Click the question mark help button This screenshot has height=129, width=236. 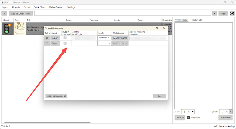4,14
